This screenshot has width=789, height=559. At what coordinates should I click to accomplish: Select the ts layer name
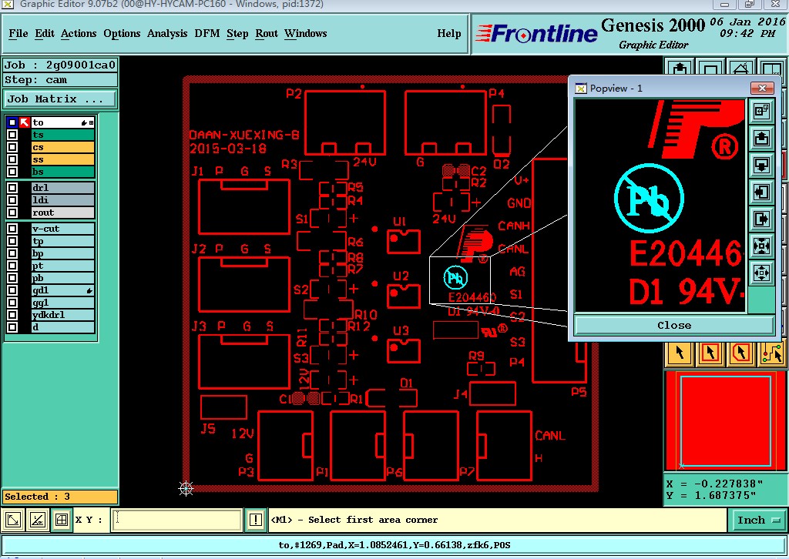point(63,135)
